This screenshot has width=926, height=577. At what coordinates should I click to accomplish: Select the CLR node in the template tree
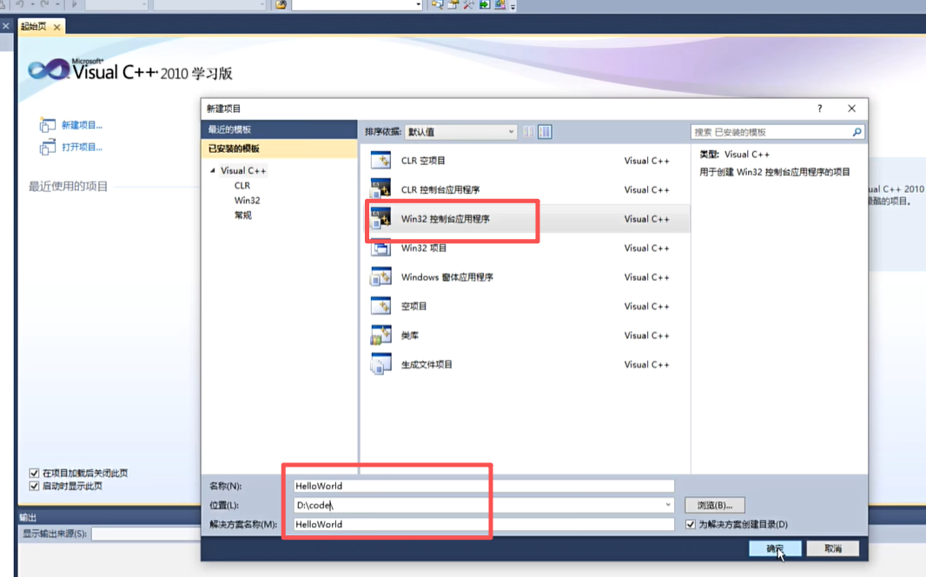coord(242,185)
